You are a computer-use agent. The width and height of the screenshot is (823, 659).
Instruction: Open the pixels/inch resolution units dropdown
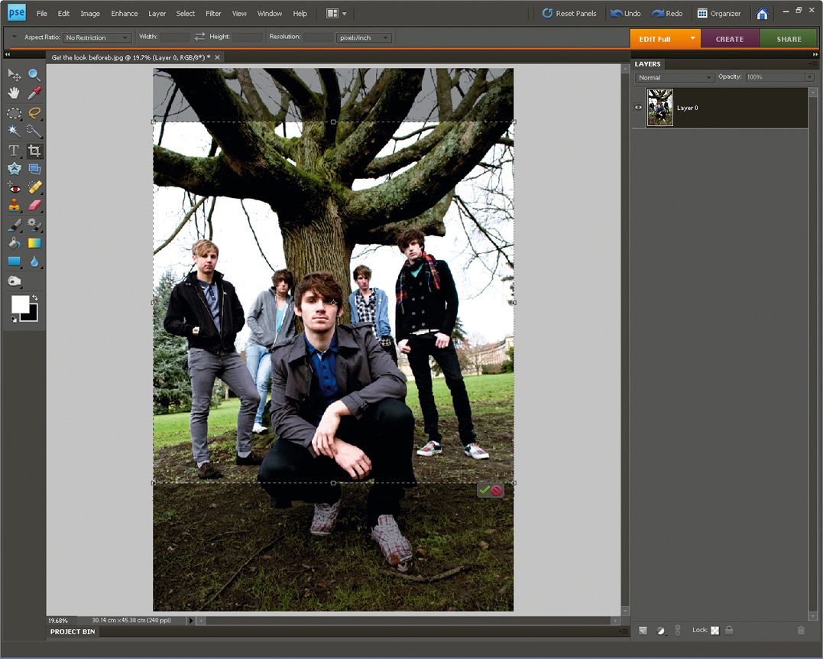[364, 37]
